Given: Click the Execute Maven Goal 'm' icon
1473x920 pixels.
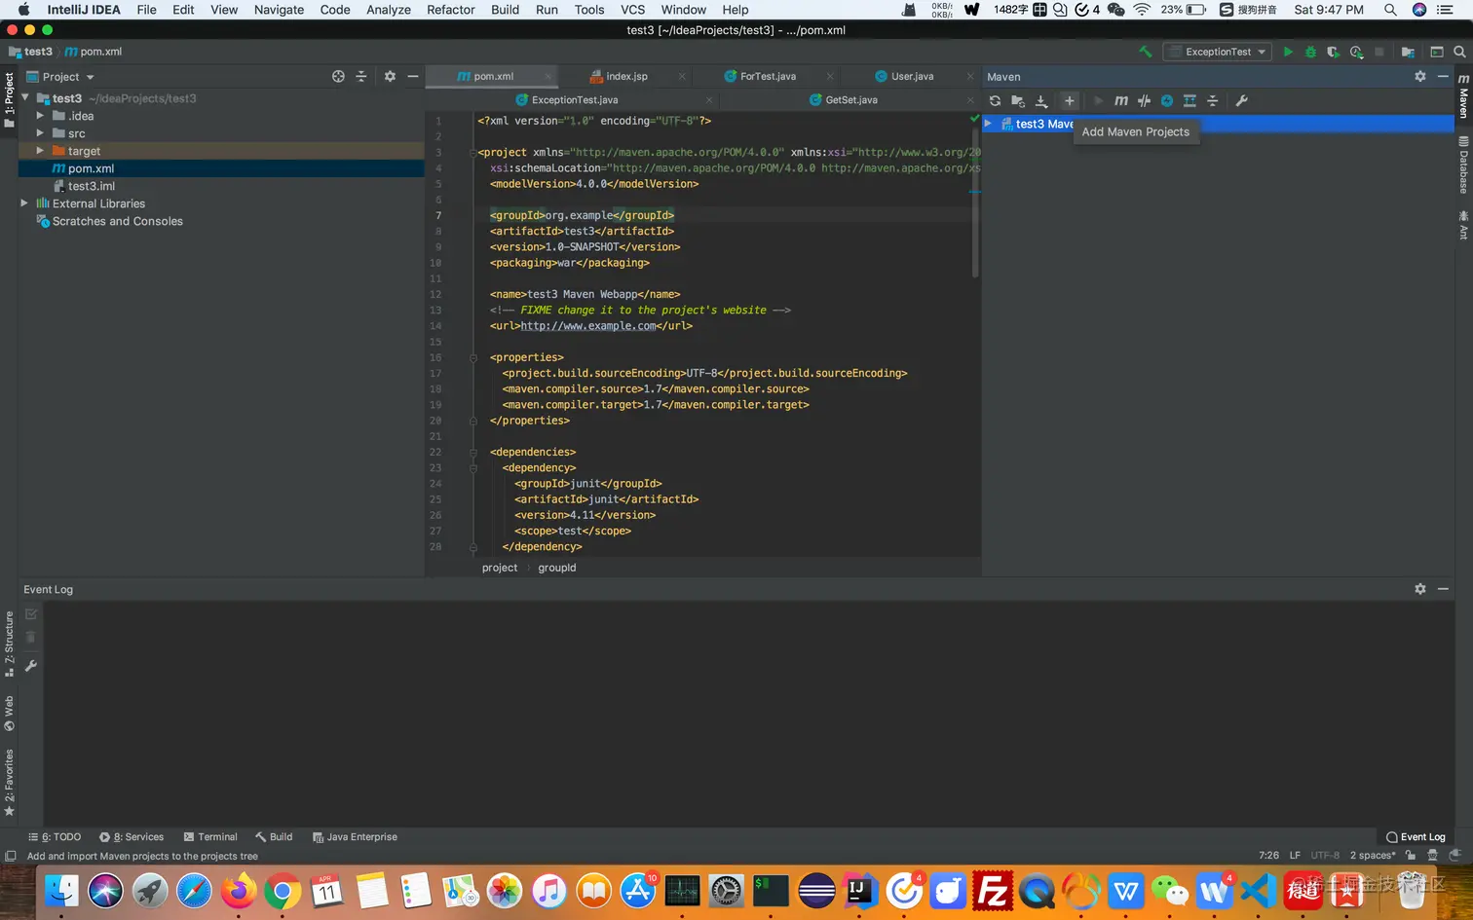Looking at the screenshot, I should pyautogui.click(x=1121, y=101).
